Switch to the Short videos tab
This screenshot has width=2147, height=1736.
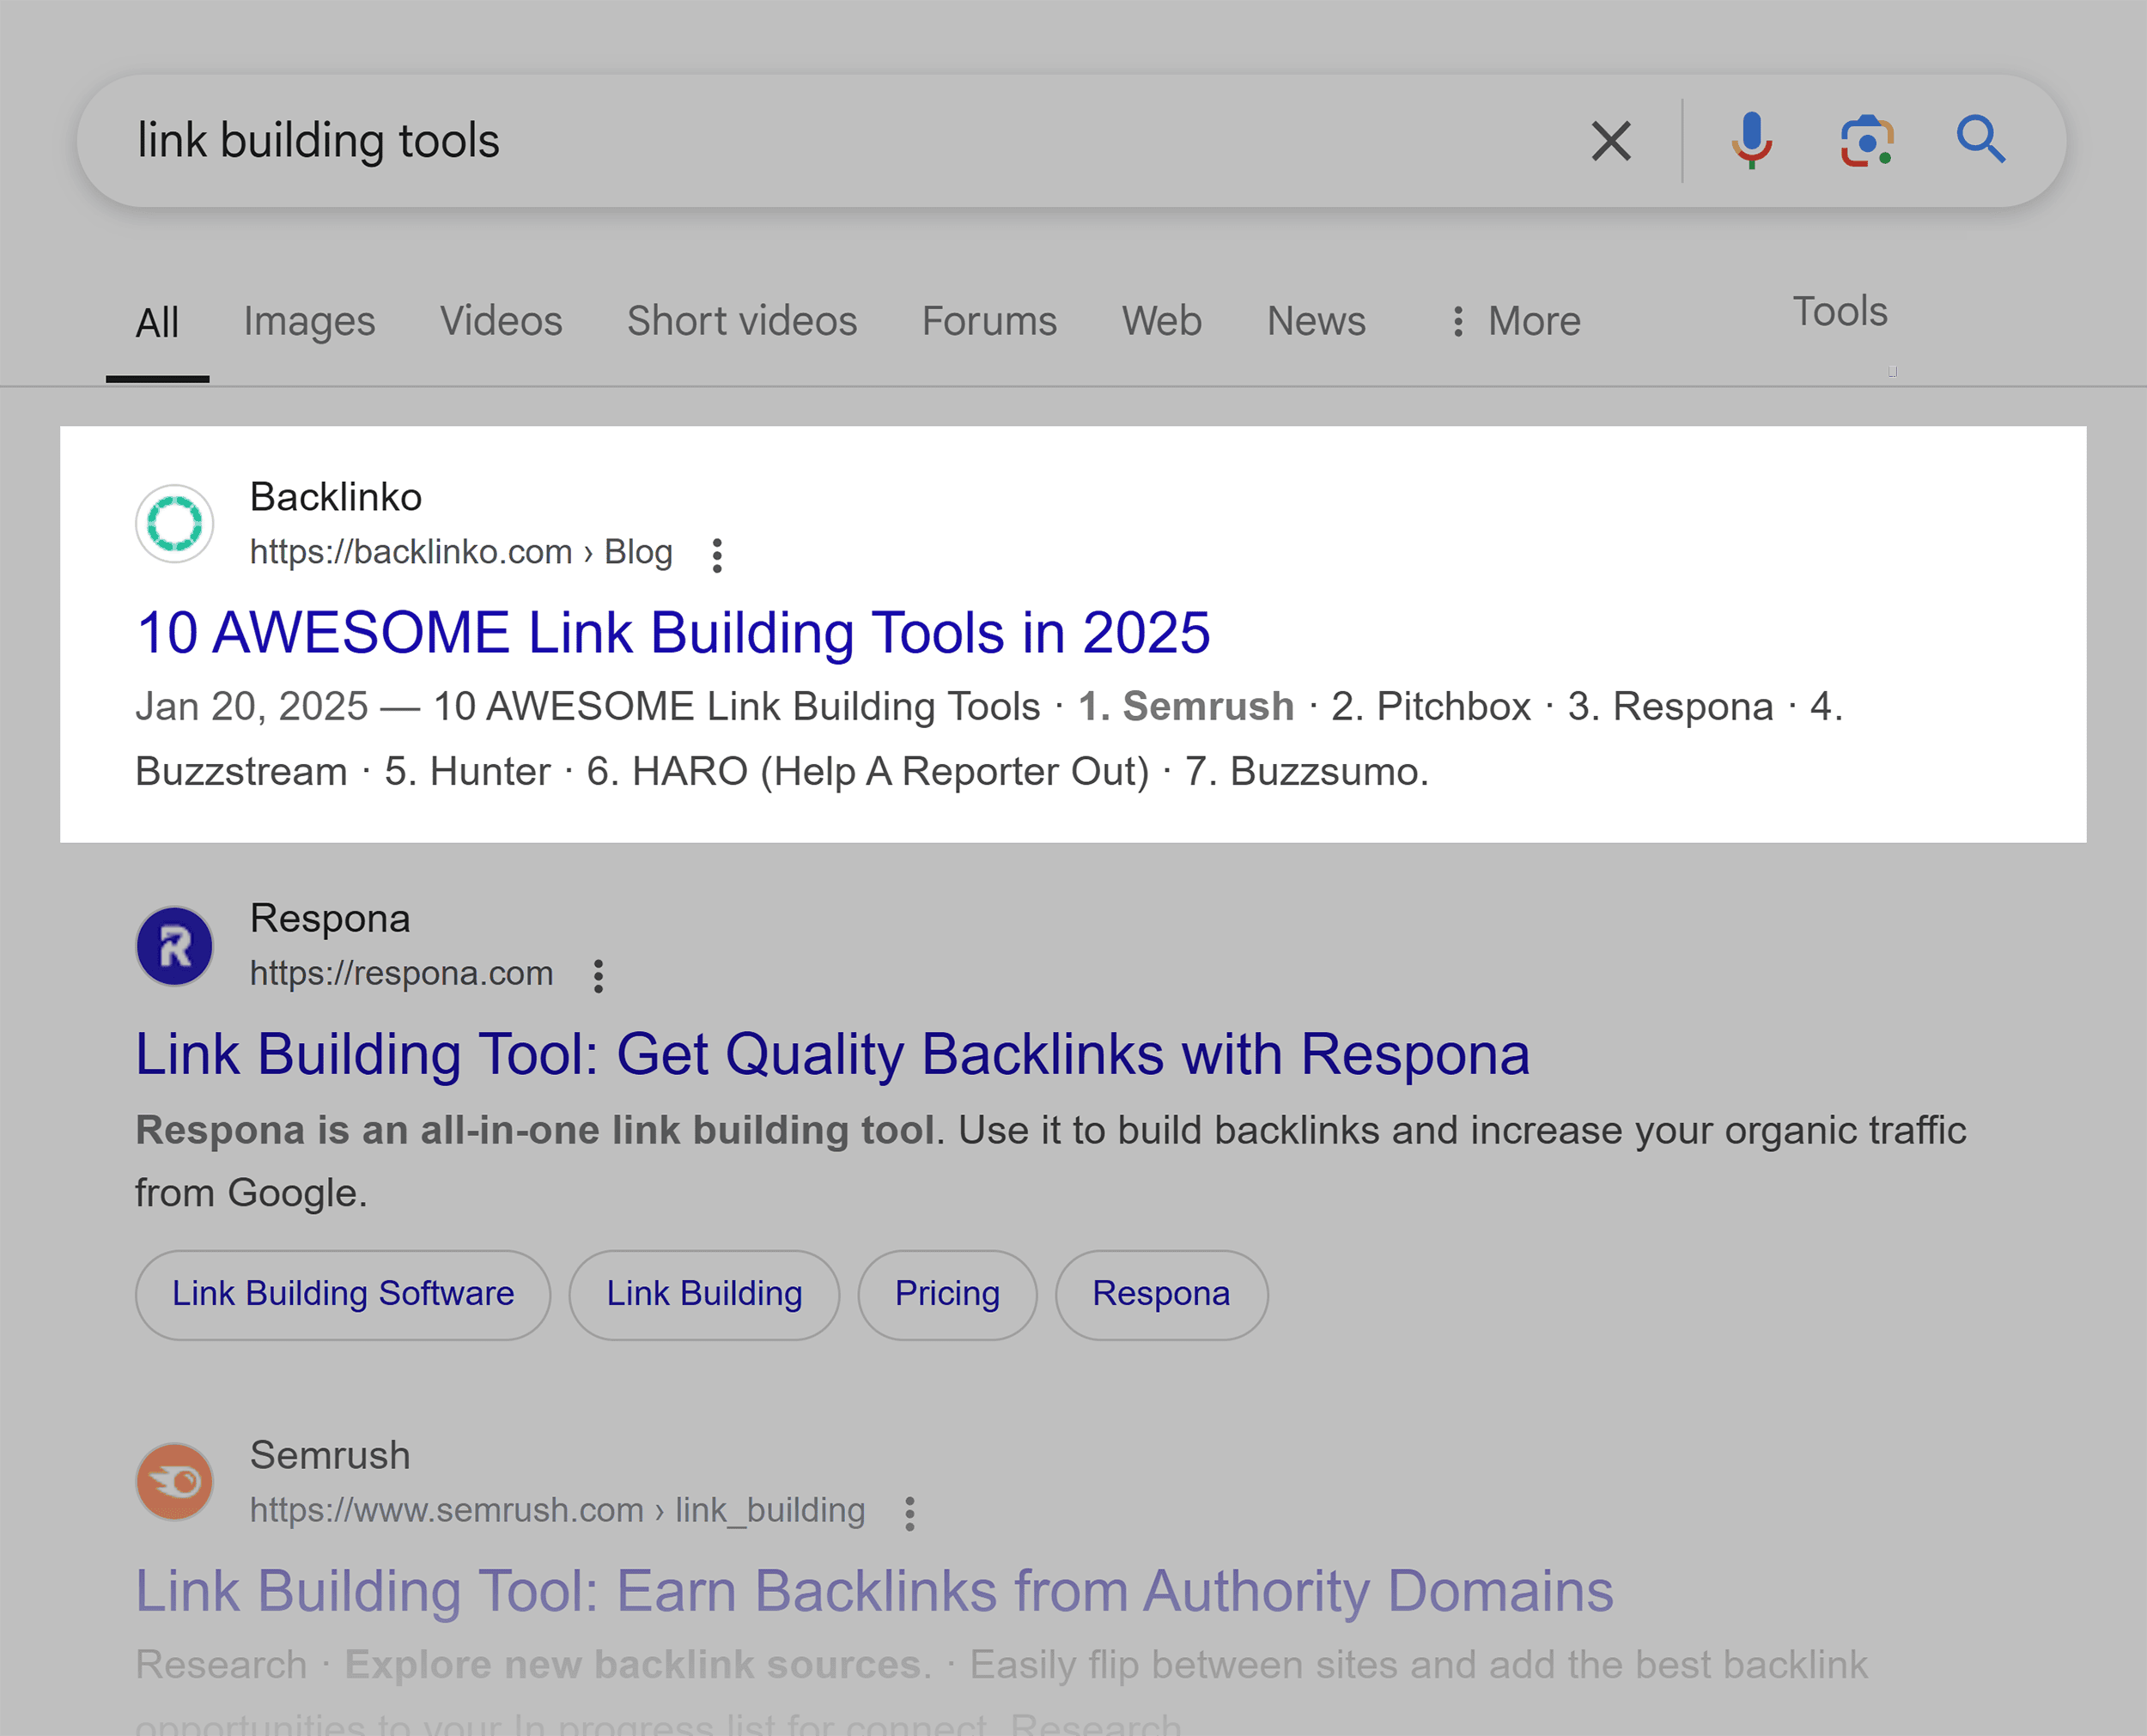point(742,322)
